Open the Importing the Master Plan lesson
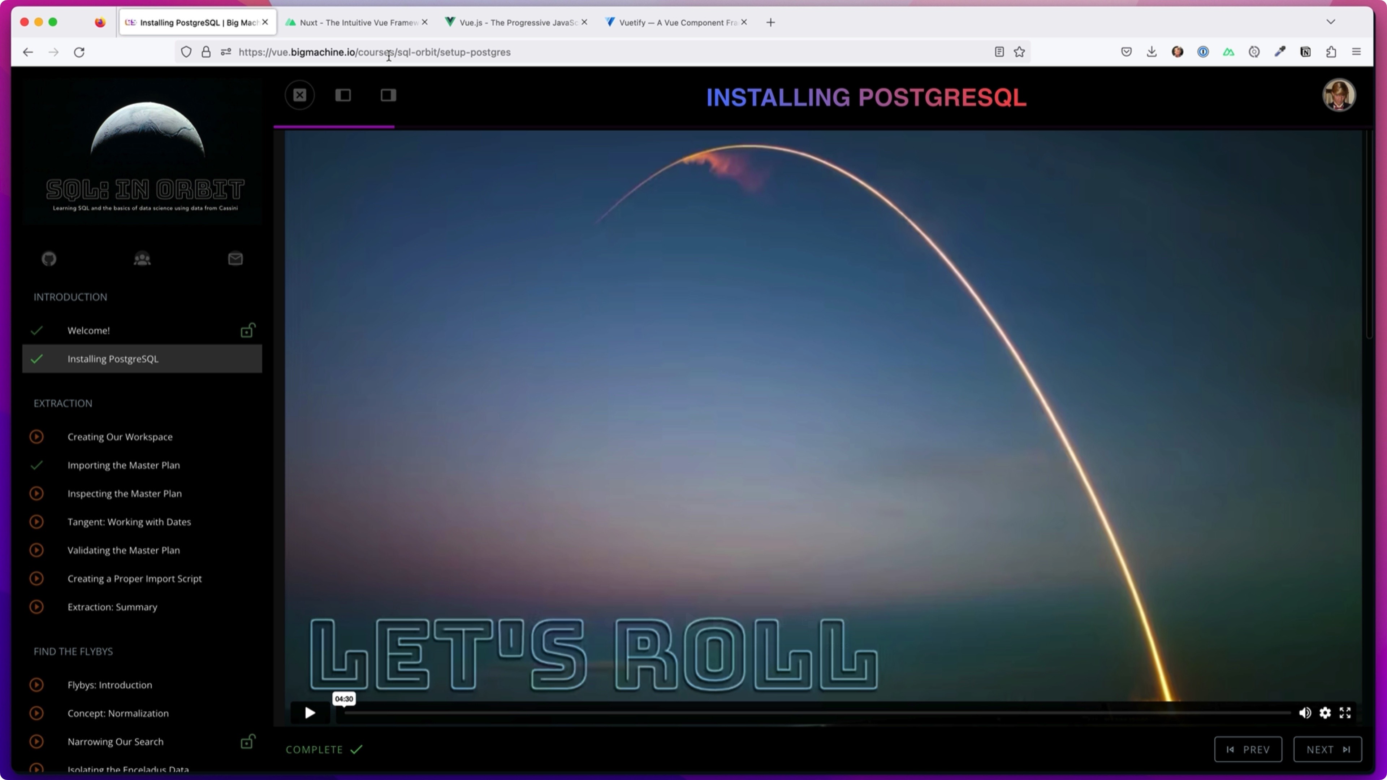The width and height of the screenshot is (1387, 780). pos(142,465)
